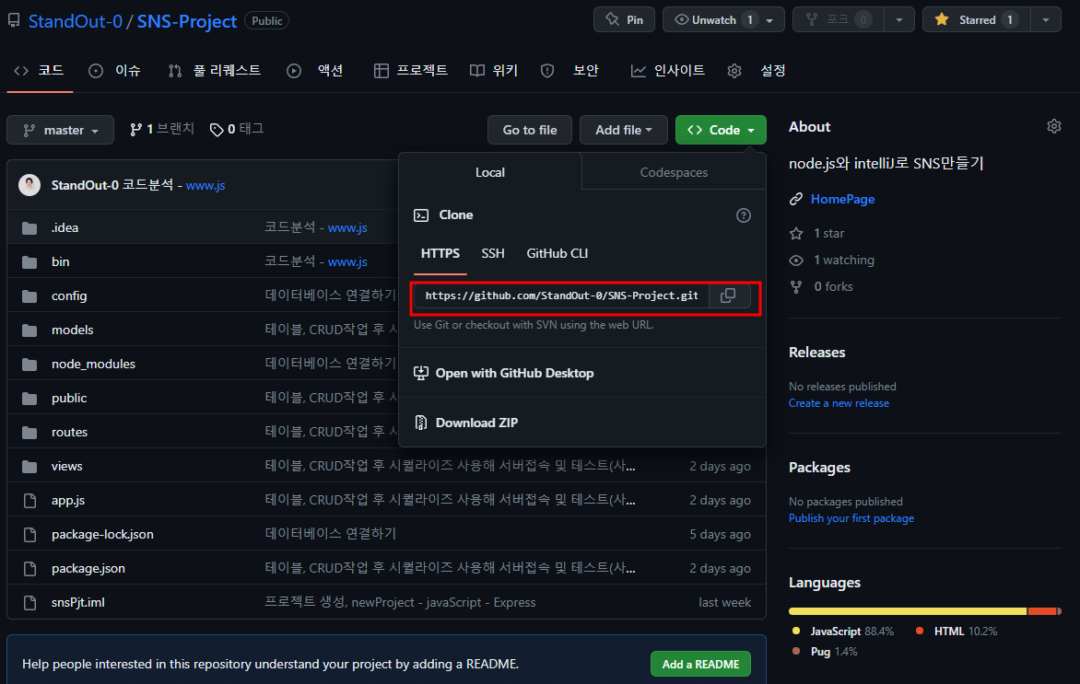Click the yellow JavaScript language bar segment

coord(908,611)
